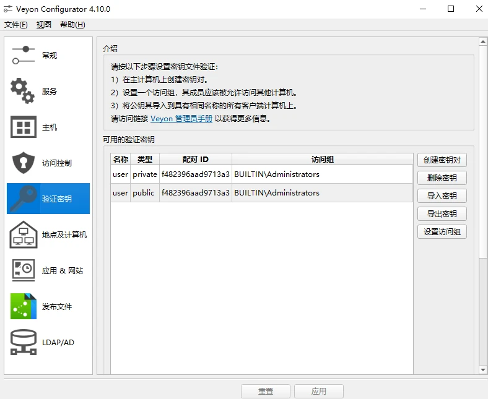The height and width of the screenshot is (399, 488).
Task: Click the 常规 sidebar label
Action: tap(50, 55)
